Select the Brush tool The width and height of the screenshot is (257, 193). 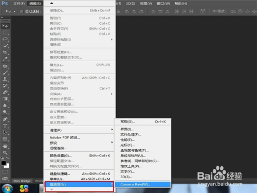click(5, 73)
